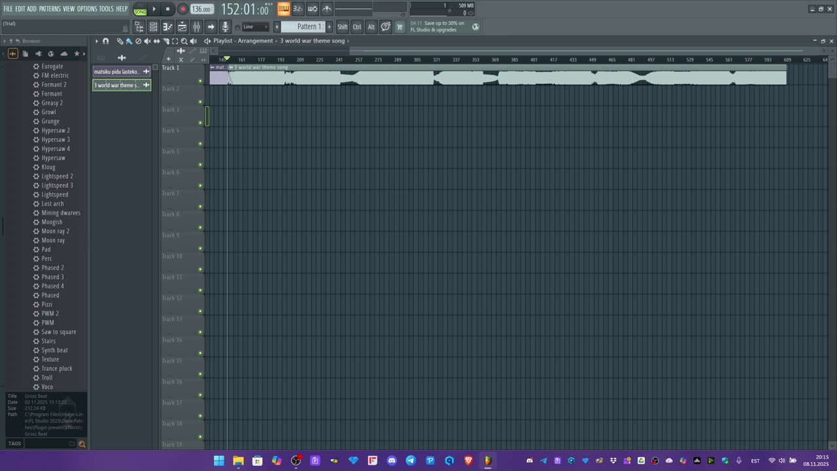
Task: Select the Slip tool in playlist toolbar
Action: pos(156,41)
